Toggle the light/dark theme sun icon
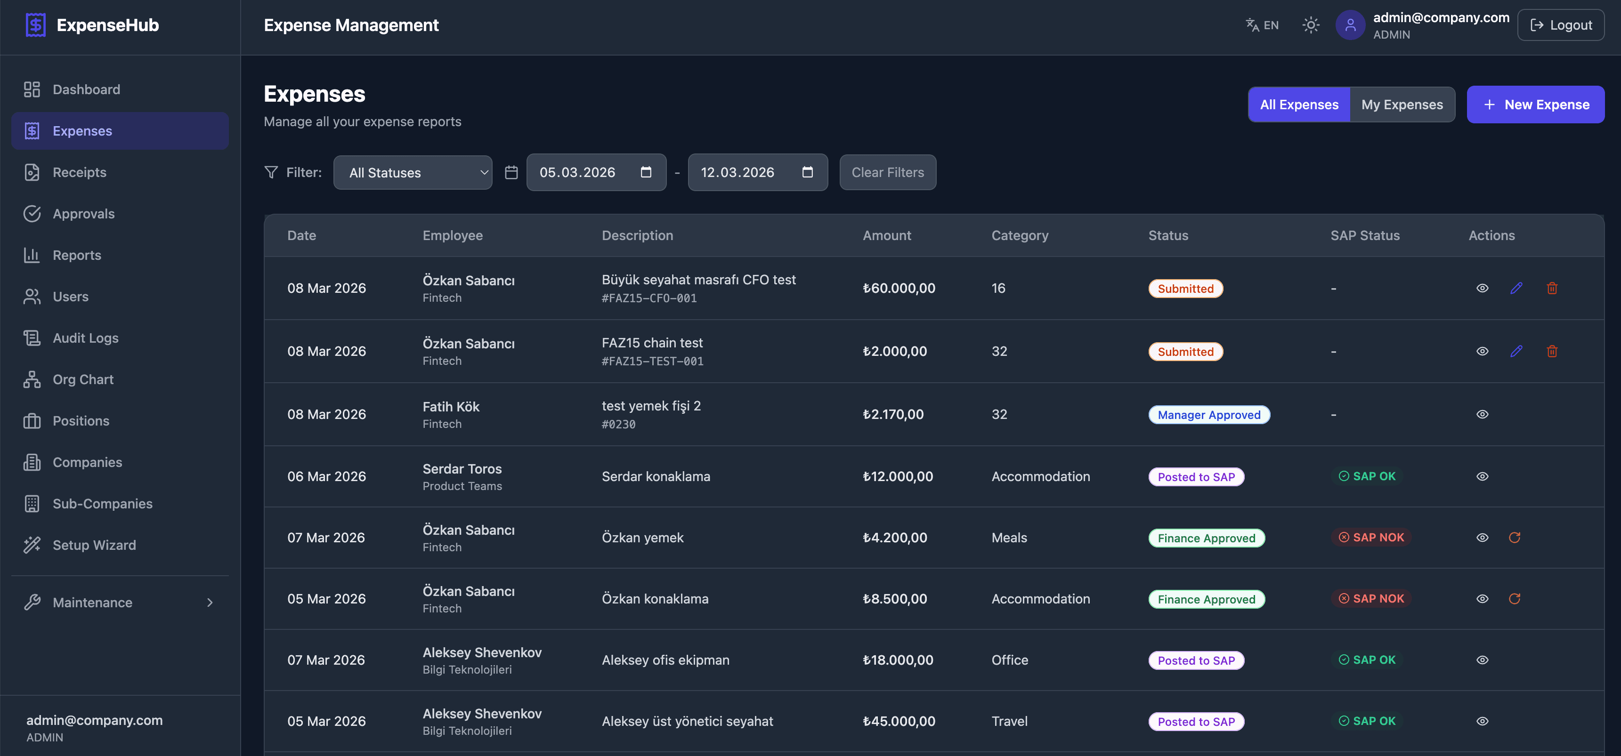The image size is (1621, 756). [1311, 25]
